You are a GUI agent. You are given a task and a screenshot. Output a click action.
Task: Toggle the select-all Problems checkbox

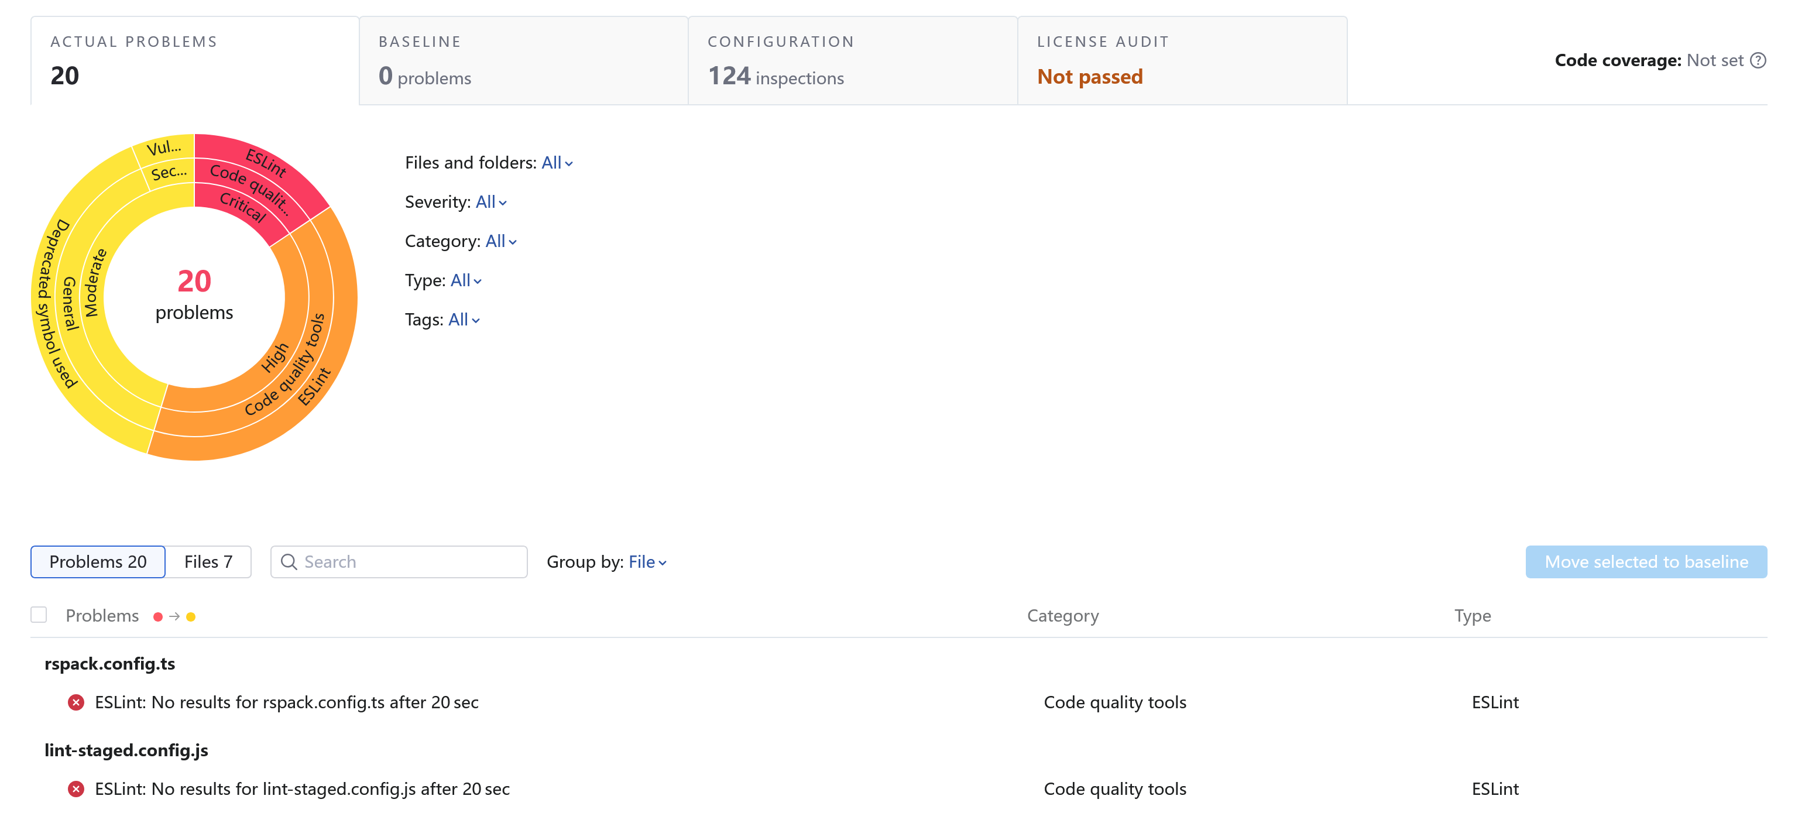(x=39, y=615)
